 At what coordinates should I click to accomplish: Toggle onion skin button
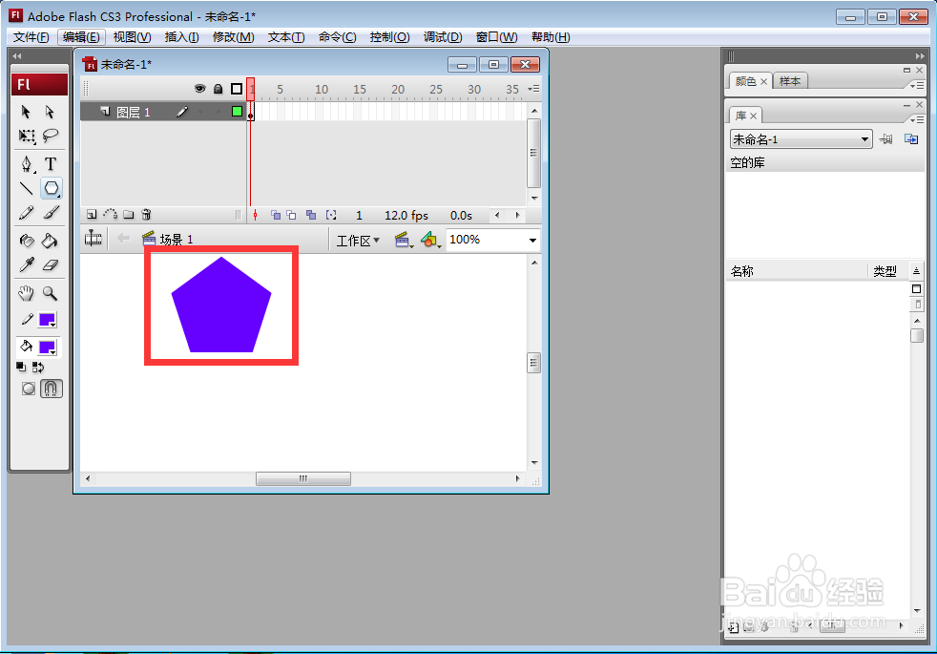276,215
